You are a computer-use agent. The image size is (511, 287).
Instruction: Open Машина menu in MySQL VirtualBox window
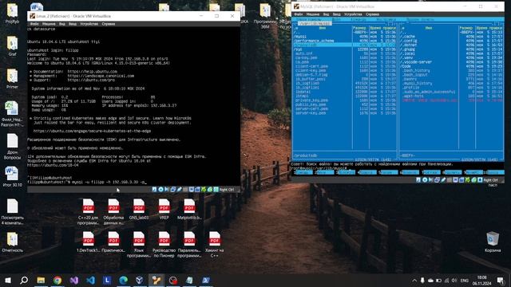pos(312,14)
